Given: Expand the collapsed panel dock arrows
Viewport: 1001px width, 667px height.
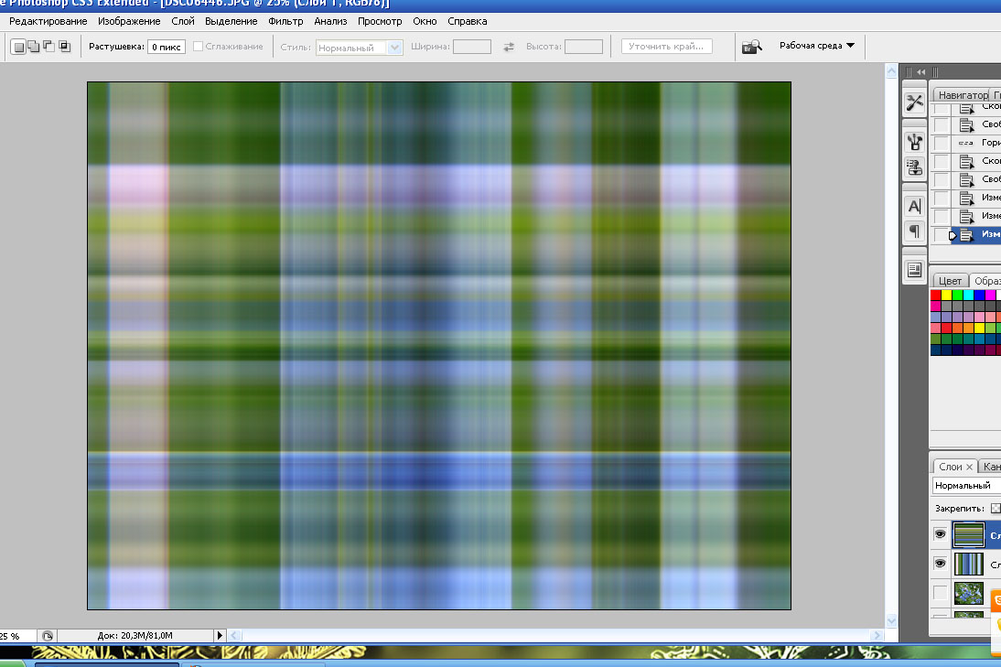Looking at the screenshot, I should click(x=920, y=72).
